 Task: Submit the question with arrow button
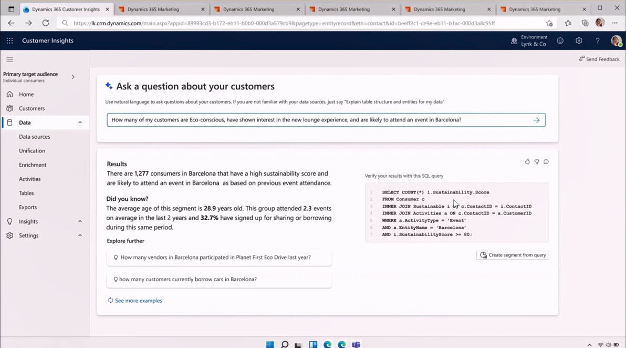tap(536, 120)
